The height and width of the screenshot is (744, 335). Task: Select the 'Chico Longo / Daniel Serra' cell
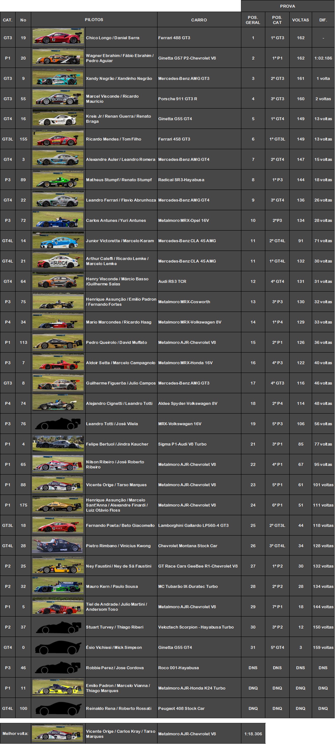tap(121, 38)
